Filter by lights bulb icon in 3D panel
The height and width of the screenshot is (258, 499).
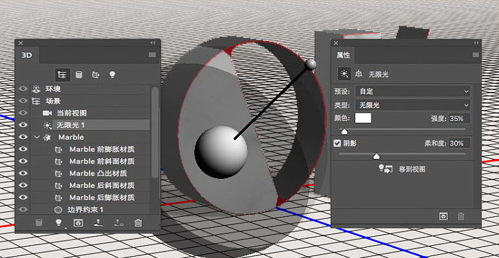pos(112,75)
